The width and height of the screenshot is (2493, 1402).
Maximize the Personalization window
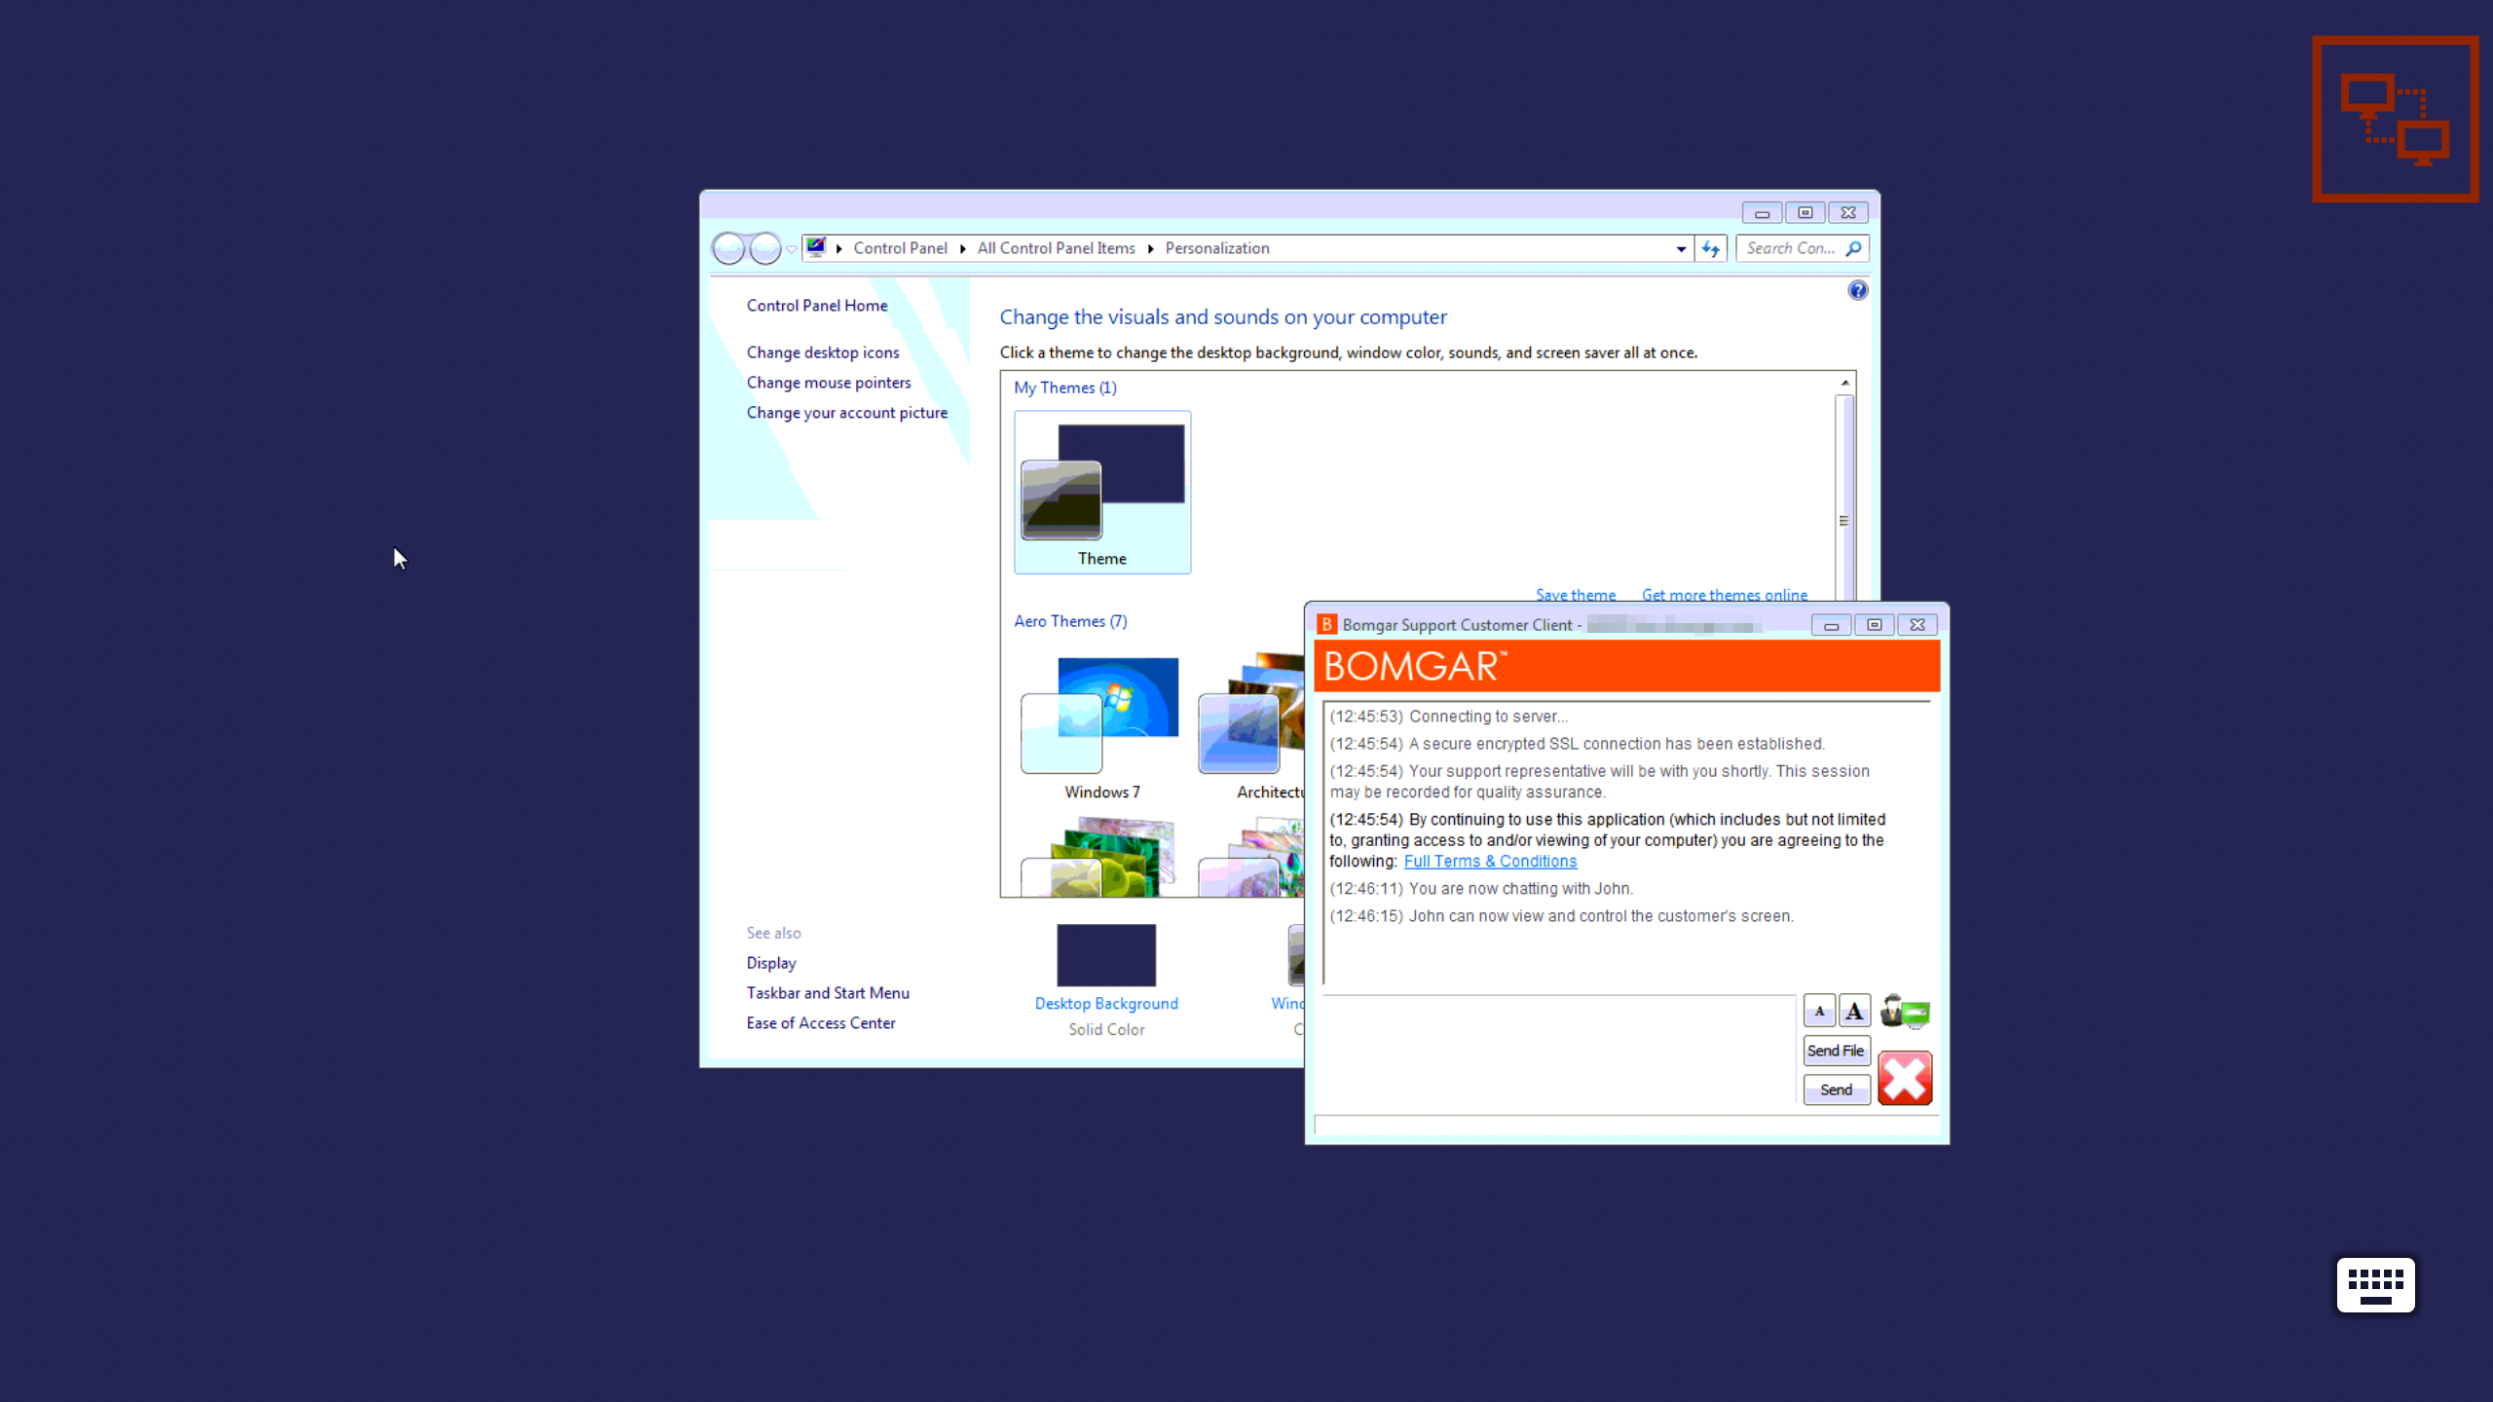click(x=1805, y=213)
